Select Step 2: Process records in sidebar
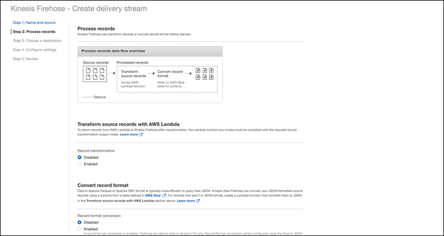This screenshot has height=236, width=444. click(x=34, y=32)
